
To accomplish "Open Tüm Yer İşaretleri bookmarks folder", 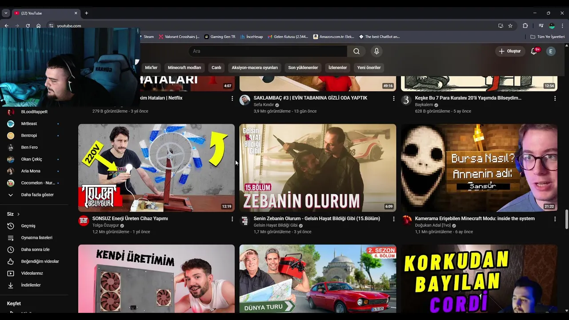I will click(x=548, y=37).
